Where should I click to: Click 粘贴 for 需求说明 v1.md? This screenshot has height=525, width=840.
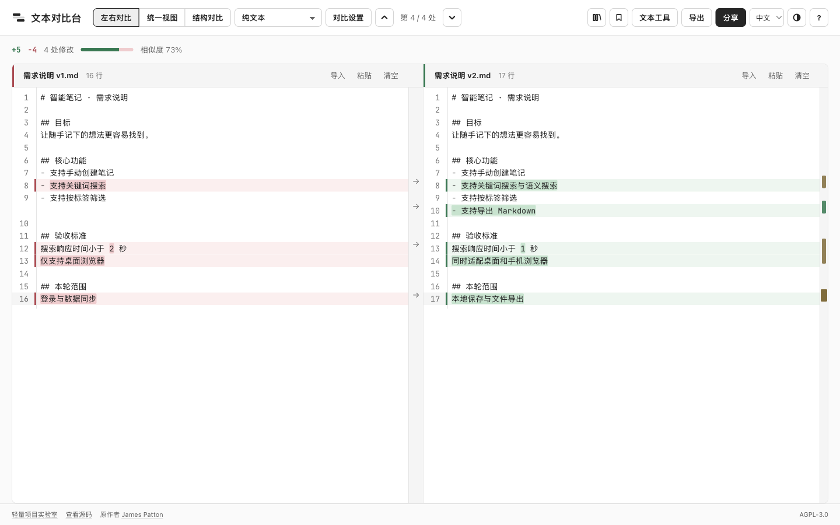point(365,76)
